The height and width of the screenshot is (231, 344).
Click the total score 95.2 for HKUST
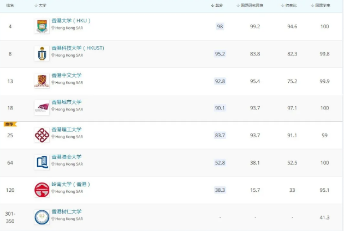(220, 54)
